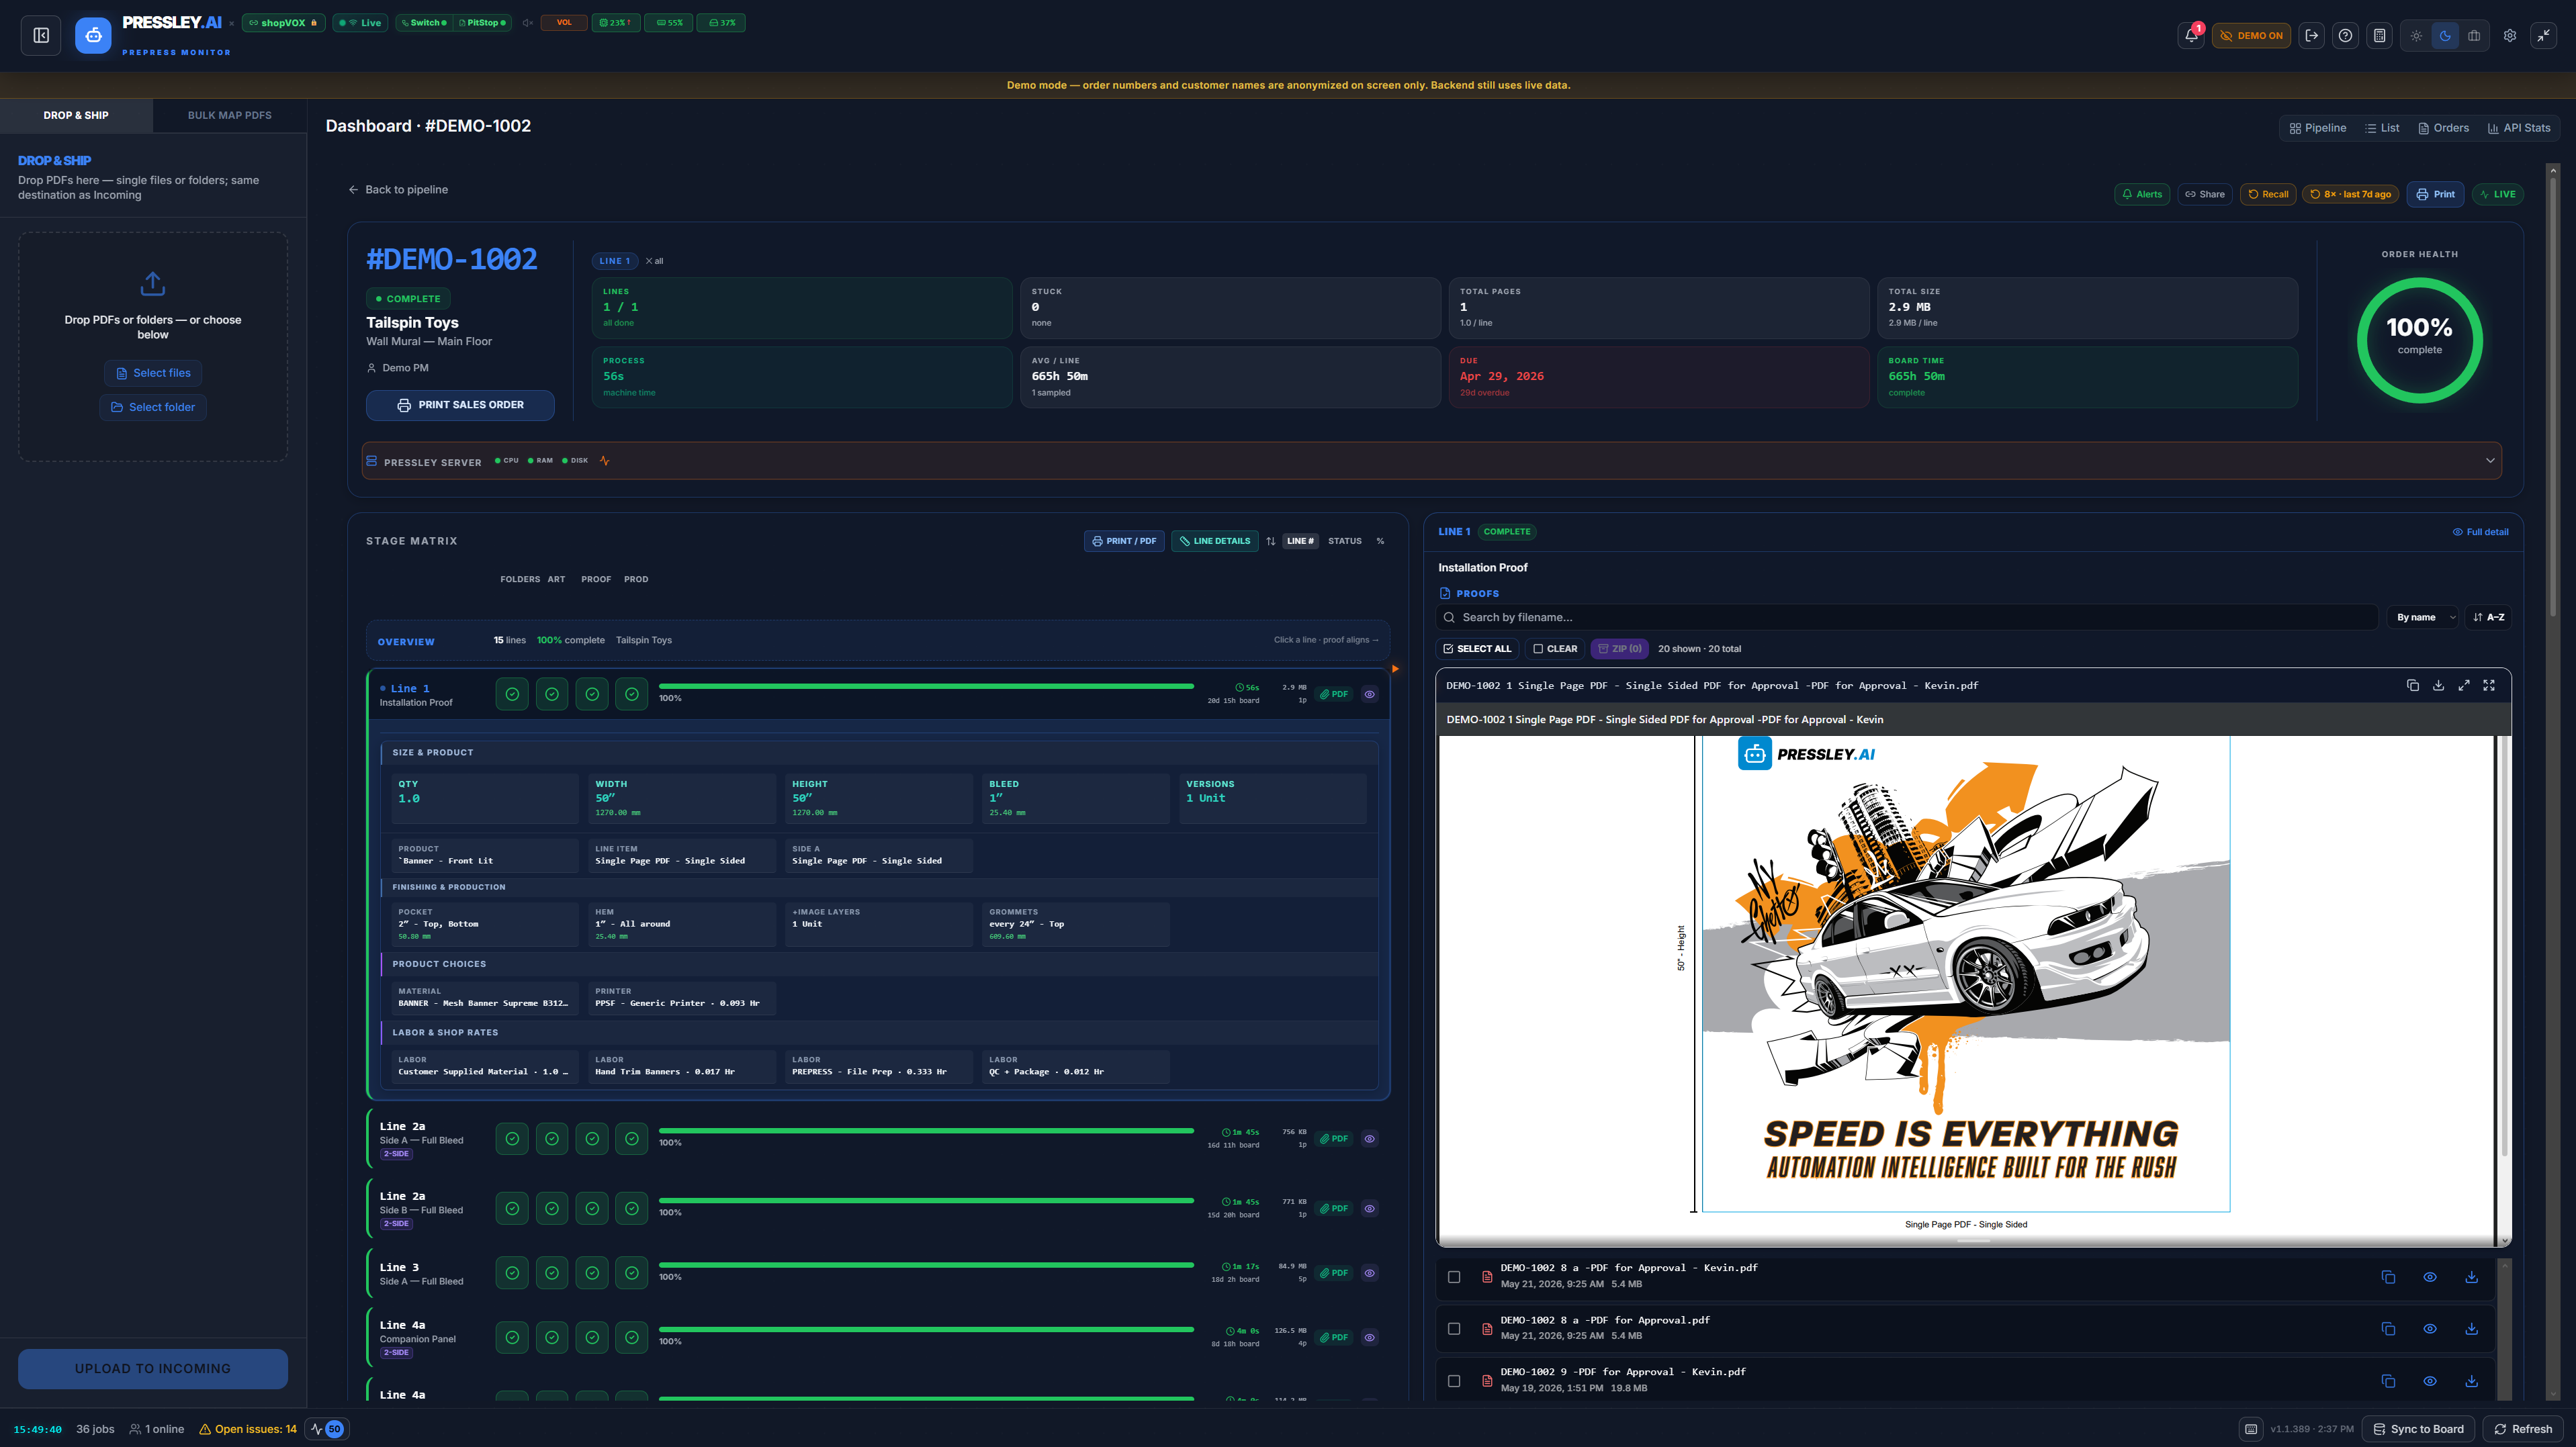Select the briefcase theme icon
The height and width of the screenshot is (1447, 2576).
pyautogui.click(x=2474, y=35)
